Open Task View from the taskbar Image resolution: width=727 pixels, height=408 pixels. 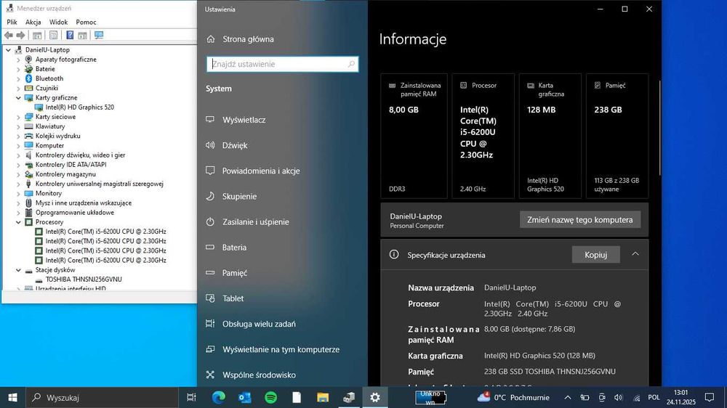191,397
